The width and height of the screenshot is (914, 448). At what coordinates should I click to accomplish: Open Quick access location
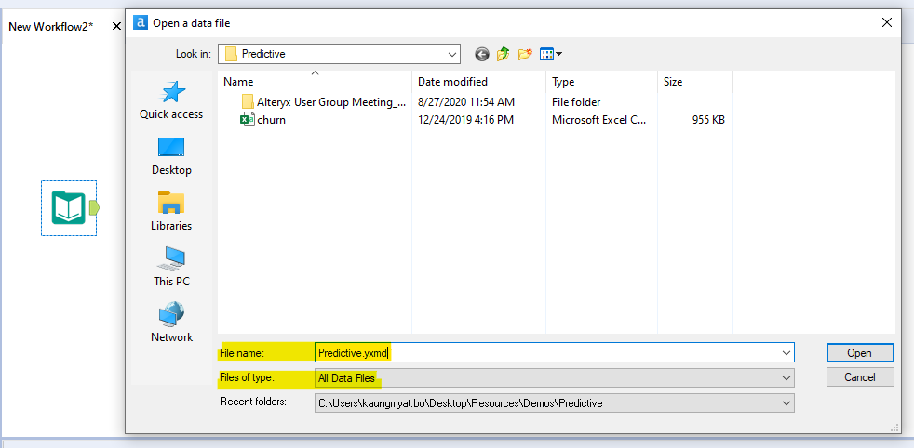(x=170, y=100)
